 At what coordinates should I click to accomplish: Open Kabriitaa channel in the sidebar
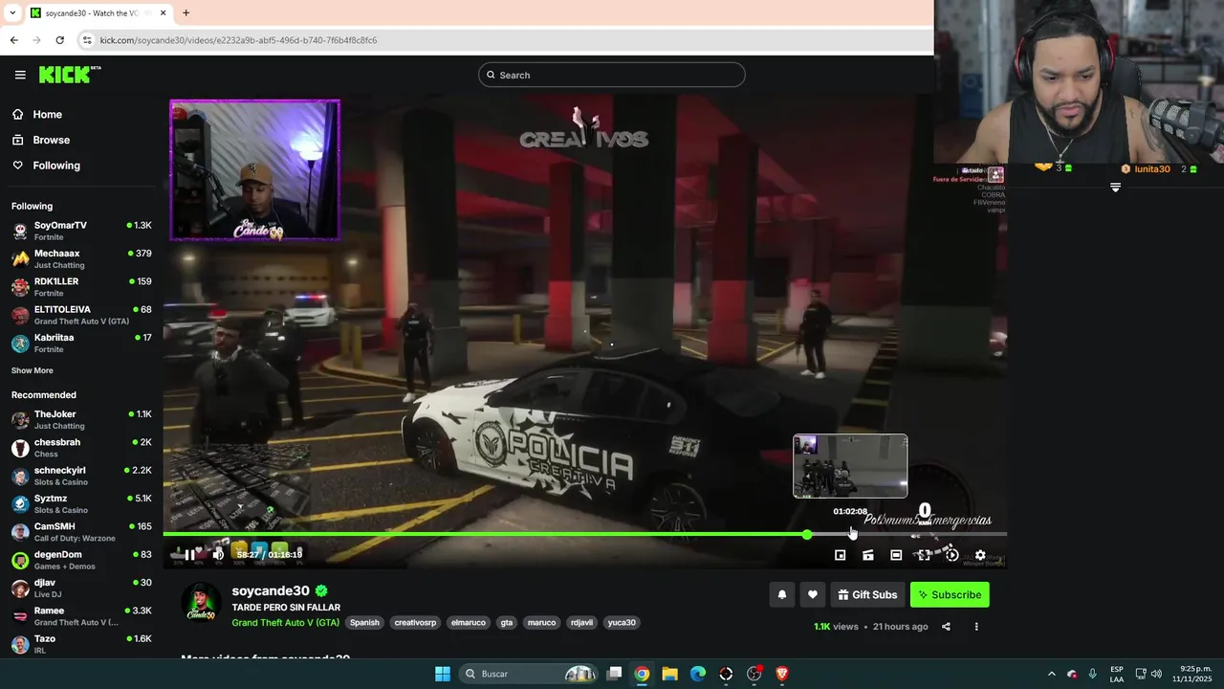(x=80, y=343)
